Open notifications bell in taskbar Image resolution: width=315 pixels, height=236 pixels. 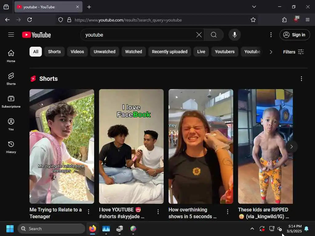point(306,229)
